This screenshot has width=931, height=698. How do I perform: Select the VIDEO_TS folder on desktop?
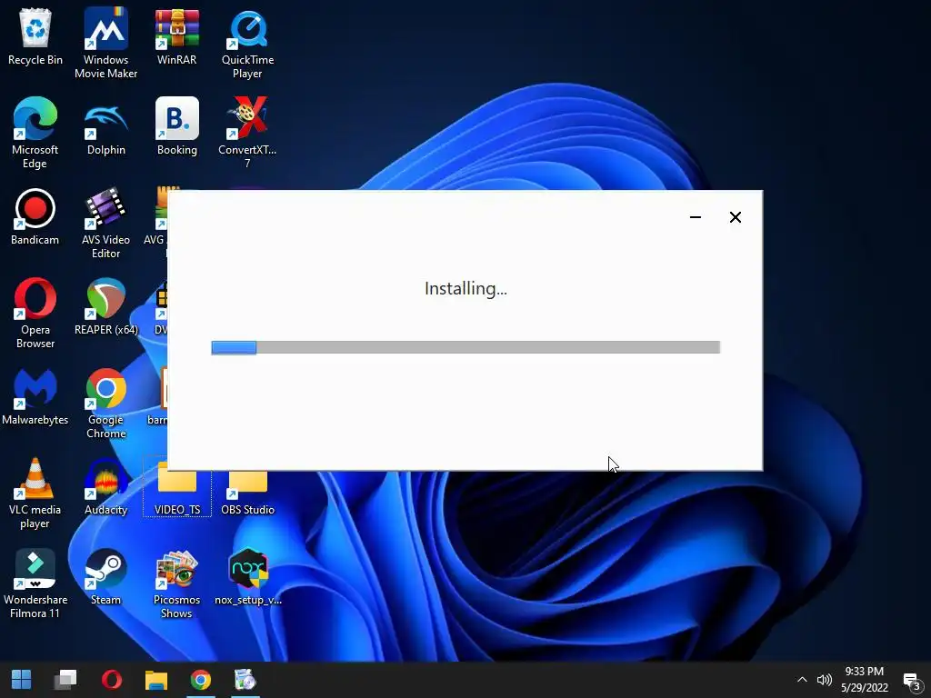coord(177,493)
